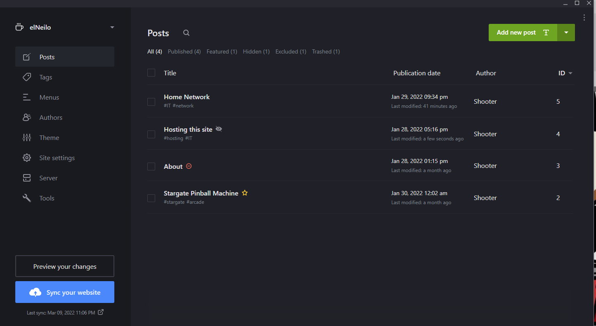Filter posts by Featured (1)

[222, 51]
